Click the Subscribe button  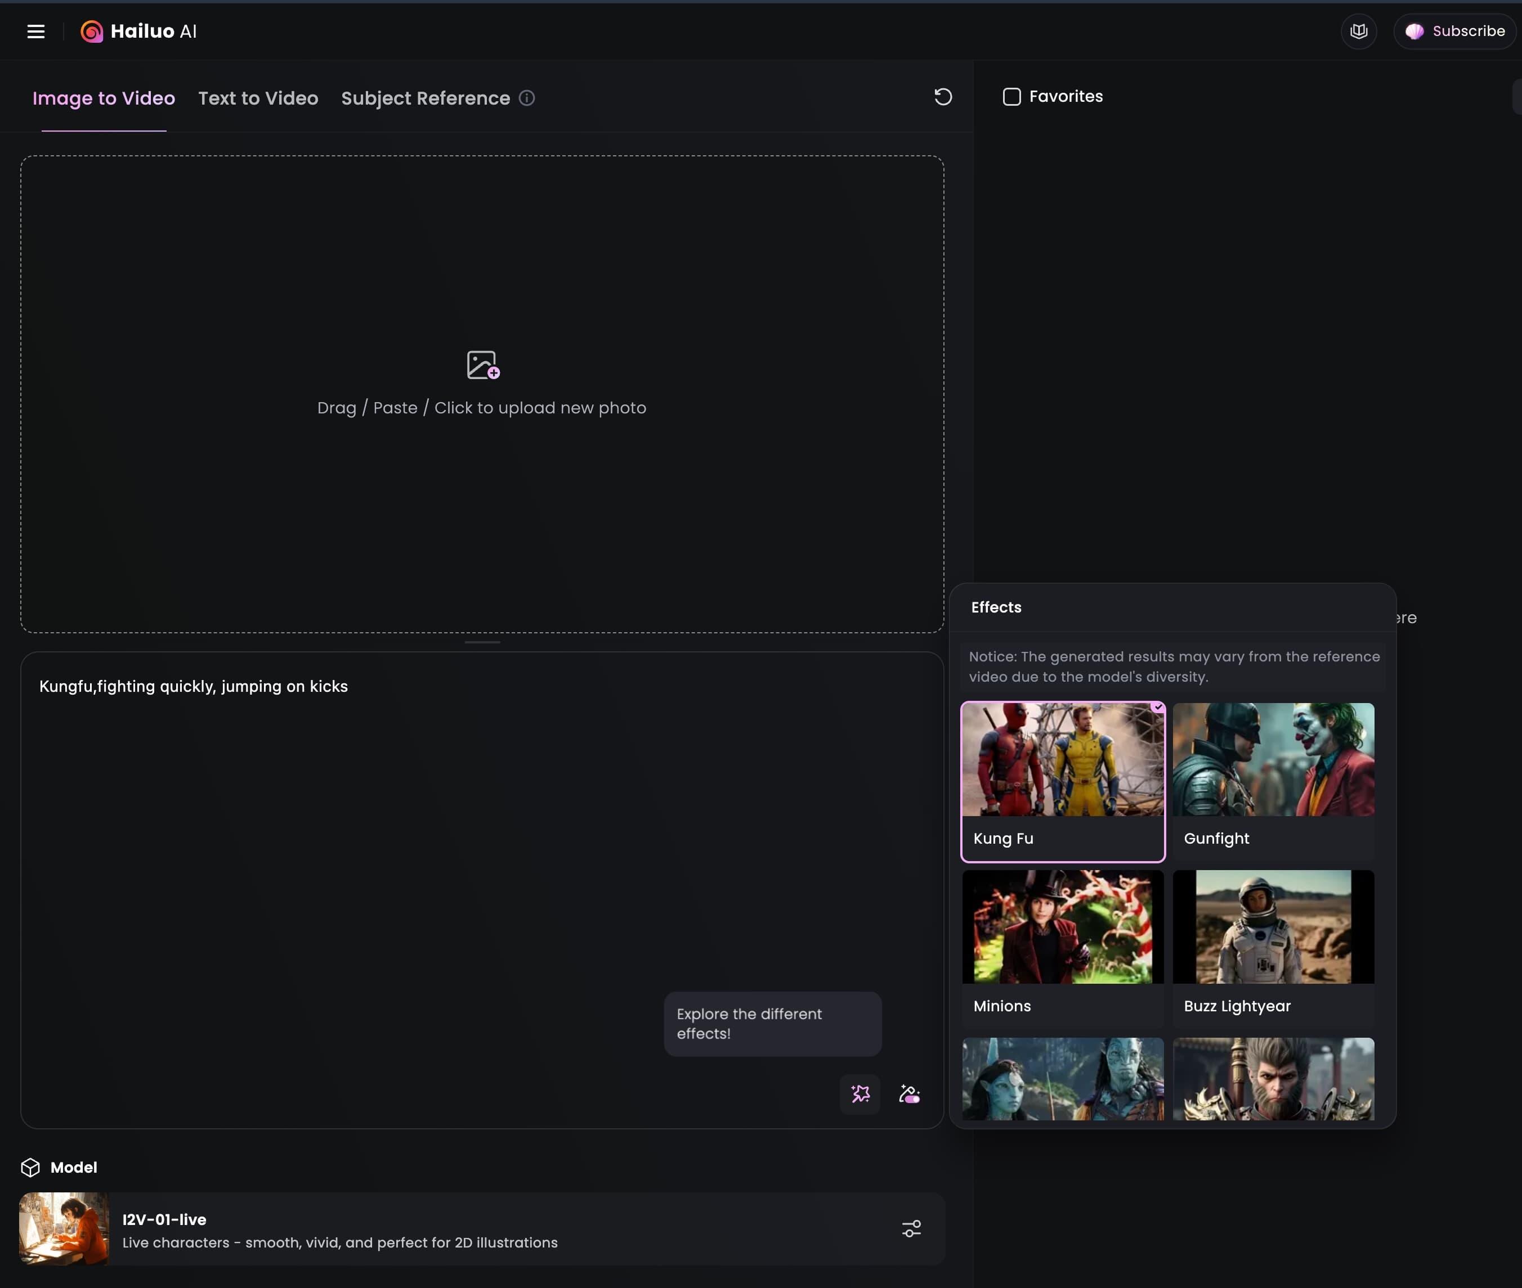click(x=1454, y=31)
